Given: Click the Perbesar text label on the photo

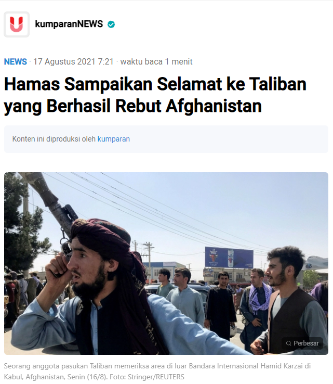Looking at the screenshot, I should (306, 343).
